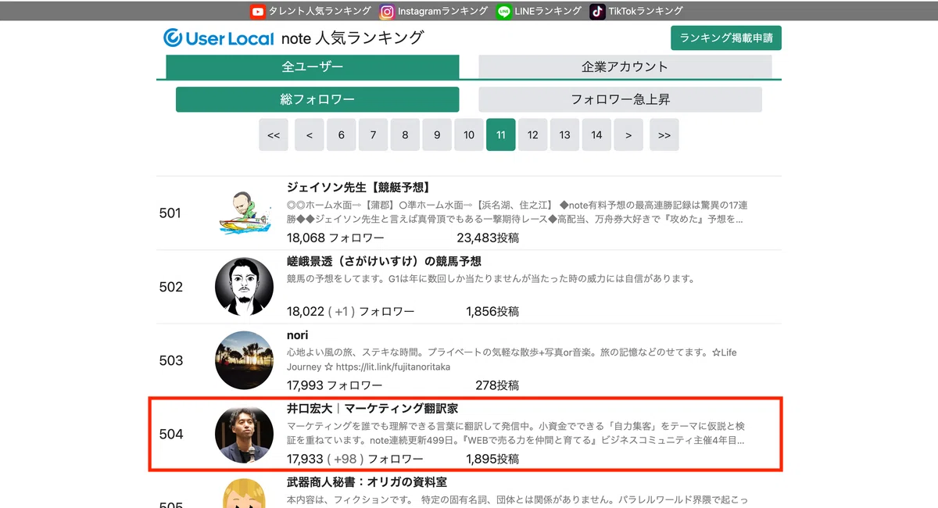Go to page 13
This screenshot has width=938, height=508.
pyautogui.click(x=565, y=134)
